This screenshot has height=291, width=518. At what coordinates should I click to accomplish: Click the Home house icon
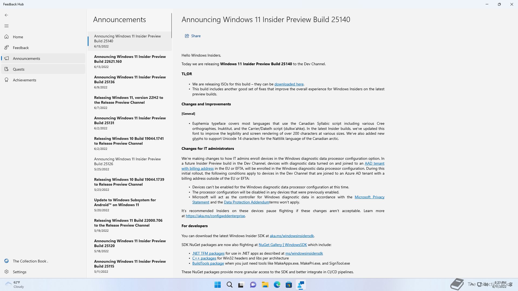6,37
